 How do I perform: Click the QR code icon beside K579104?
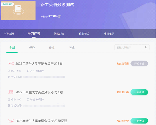[60, 16]
